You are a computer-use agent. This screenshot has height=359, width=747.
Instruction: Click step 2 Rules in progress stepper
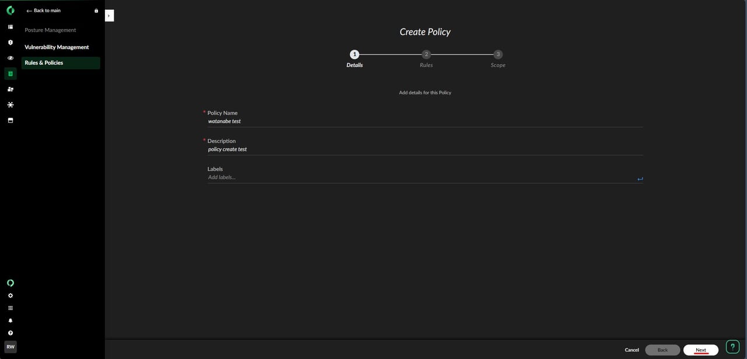tap(426, 55)
